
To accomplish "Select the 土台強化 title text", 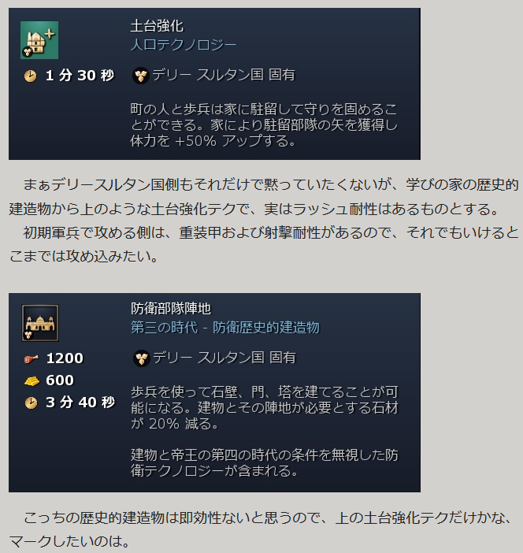I will coord(157,27).
